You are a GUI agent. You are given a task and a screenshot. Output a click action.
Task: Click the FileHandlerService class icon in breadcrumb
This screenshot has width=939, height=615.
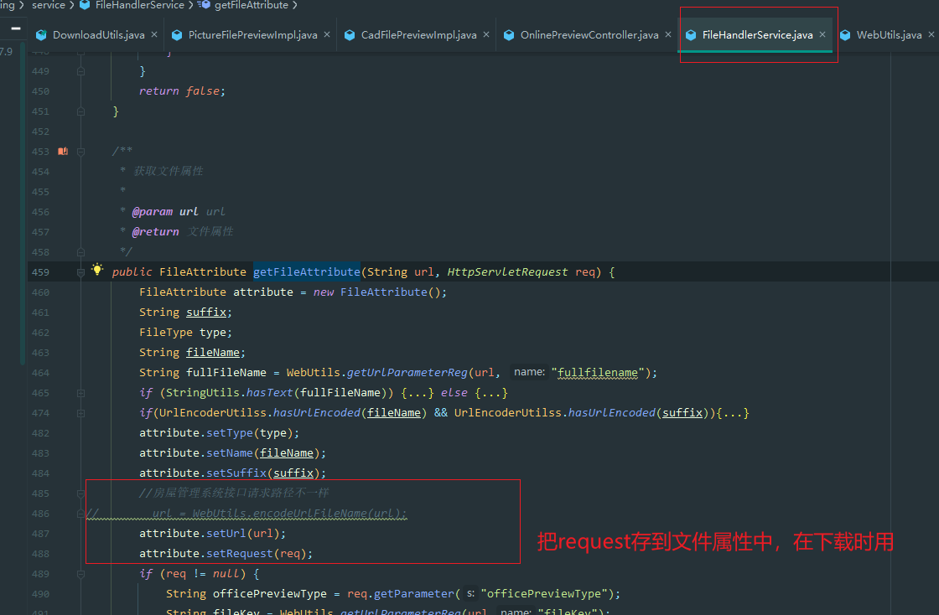coord(85,5)
